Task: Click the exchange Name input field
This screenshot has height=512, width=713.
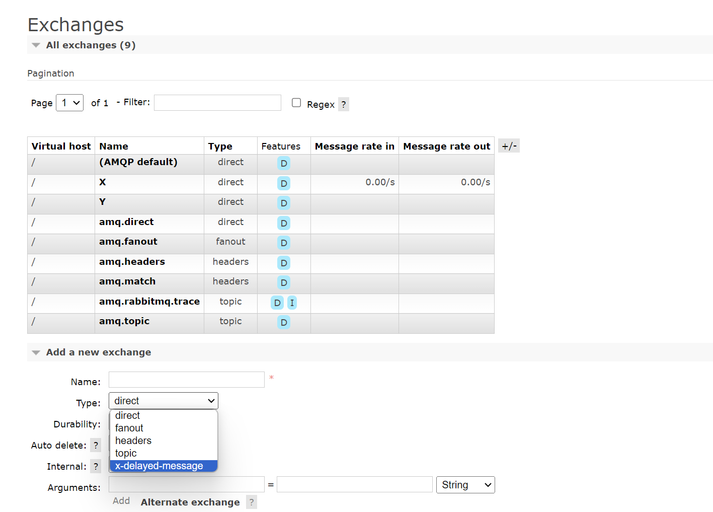Action: pos(186,380)
